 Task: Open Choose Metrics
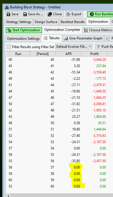point(97,30)
